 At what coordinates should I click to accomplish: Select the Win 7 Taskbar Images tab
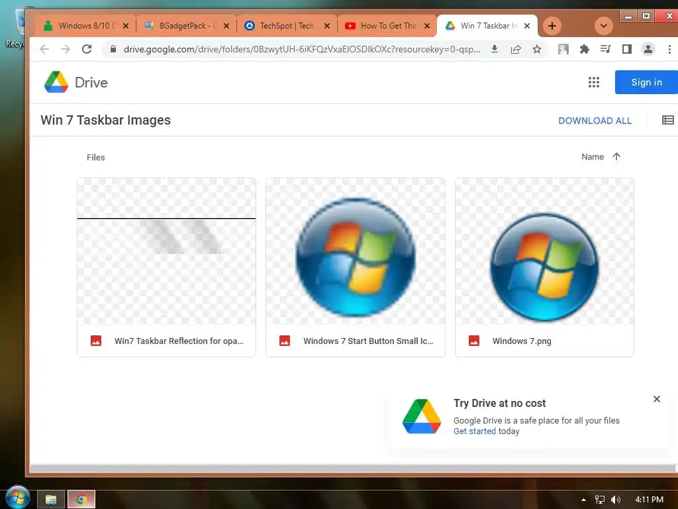487,26
